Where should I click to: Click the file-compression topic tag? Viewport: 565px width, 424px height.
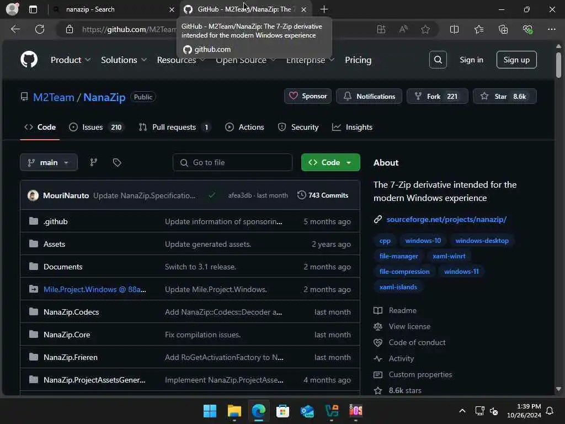pyautogui.click(x=404, y=272)
